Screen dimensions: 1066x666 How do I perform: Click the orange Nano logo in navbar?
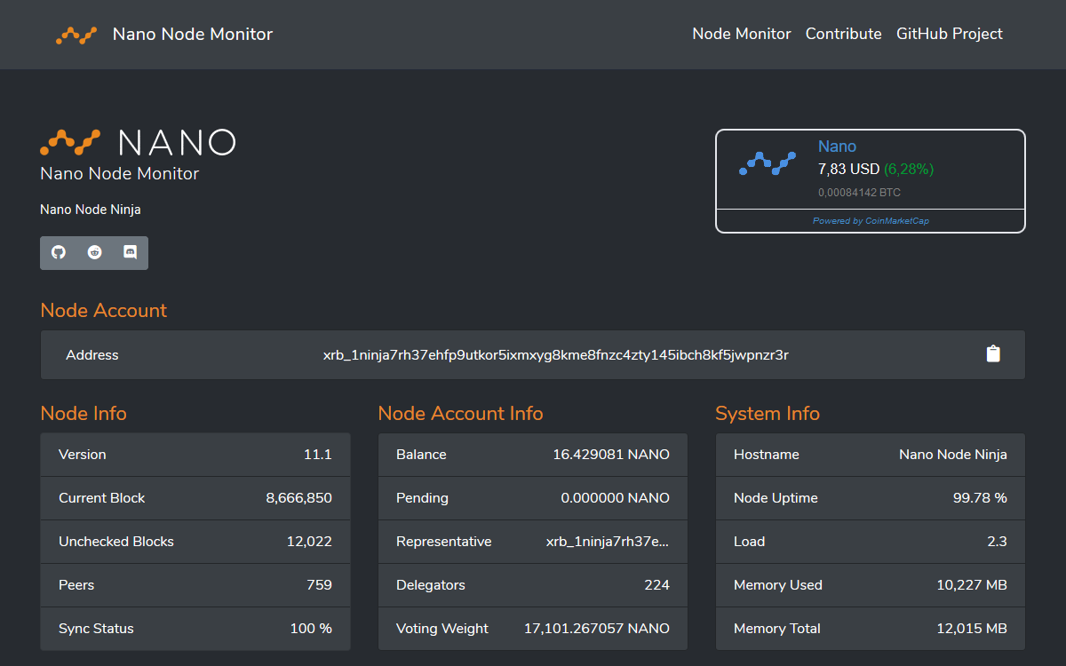point(76,36)
